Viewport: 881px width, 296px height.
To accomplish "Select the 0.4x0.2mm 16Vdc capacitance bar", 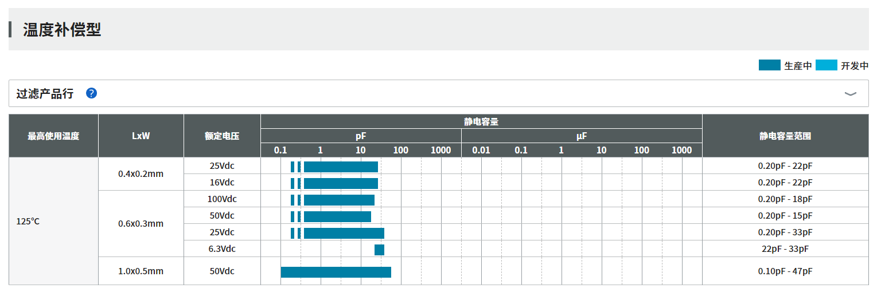I will (341, 183).
